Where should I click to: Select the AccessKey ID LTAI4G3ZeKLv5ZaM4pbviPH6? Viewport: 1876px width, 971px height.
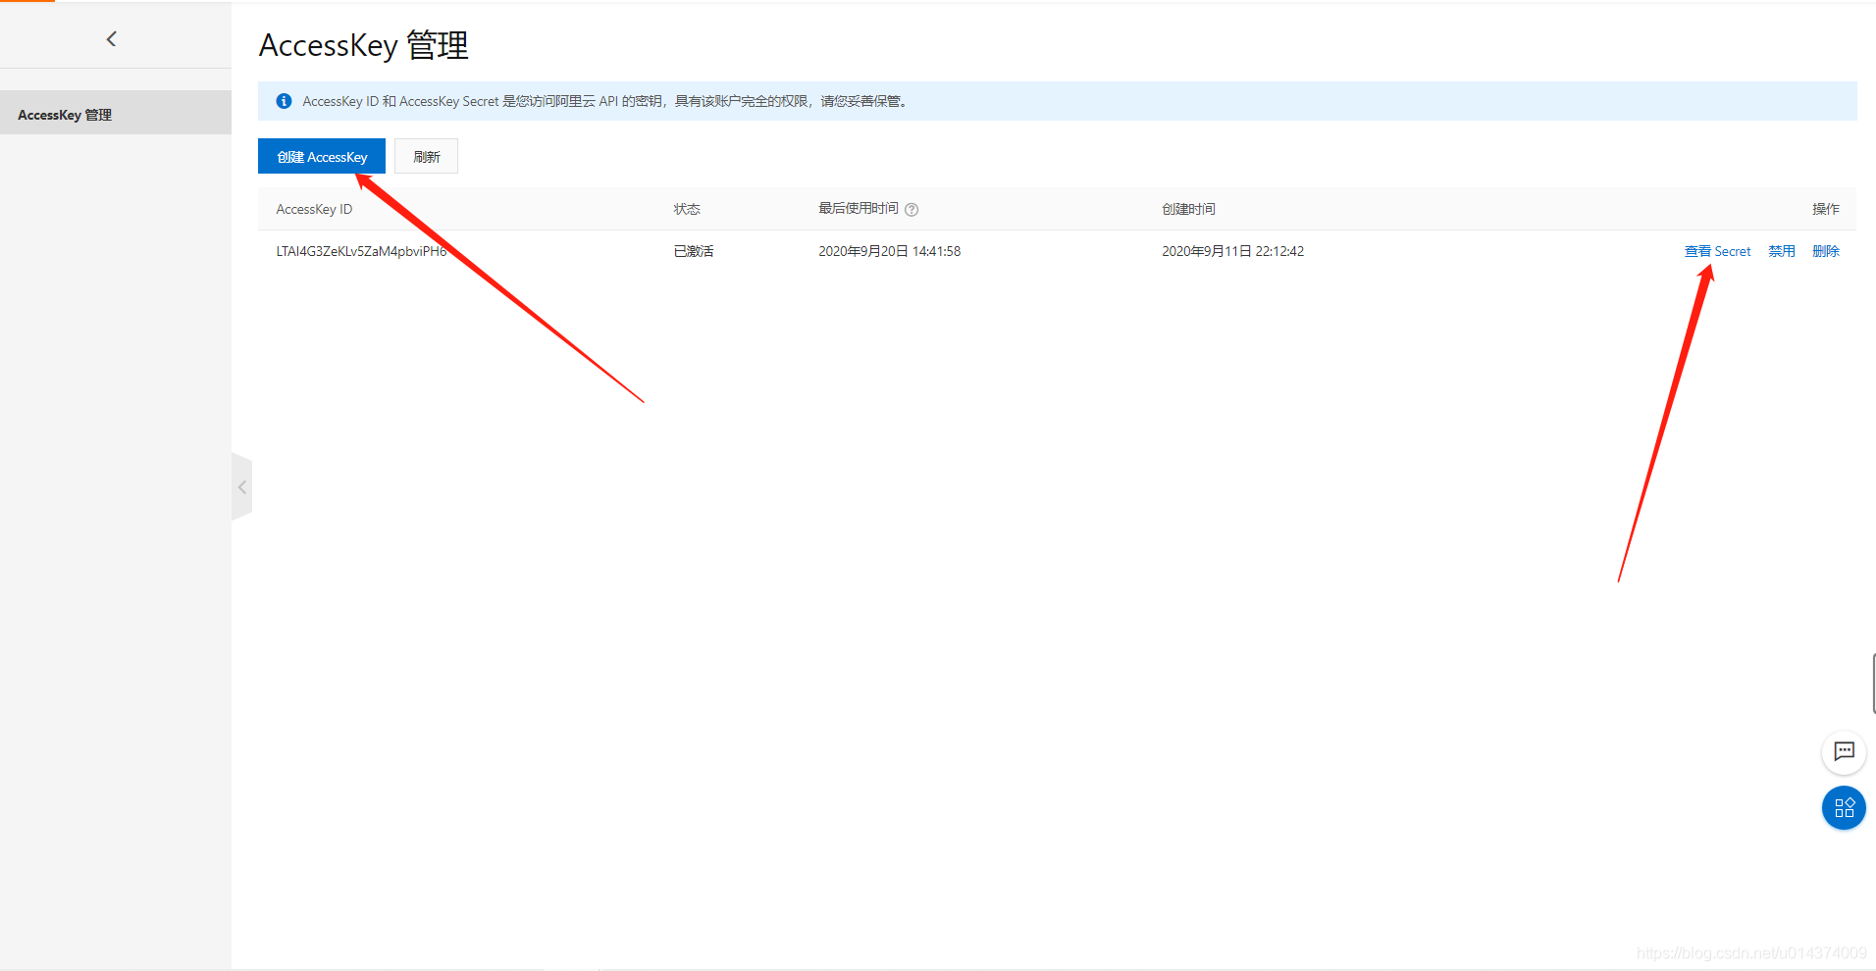pyautogui.click(x=361, y=251)
